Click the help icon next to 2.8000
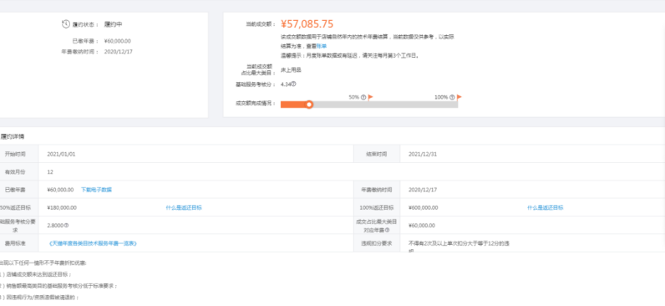This screenshot has height=306, width=665. (67, 226)
